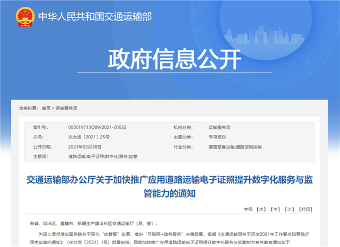Open the 运输服务司 breadcrumb link
Viewport: 340px width, 247px height.
[66, 108]
